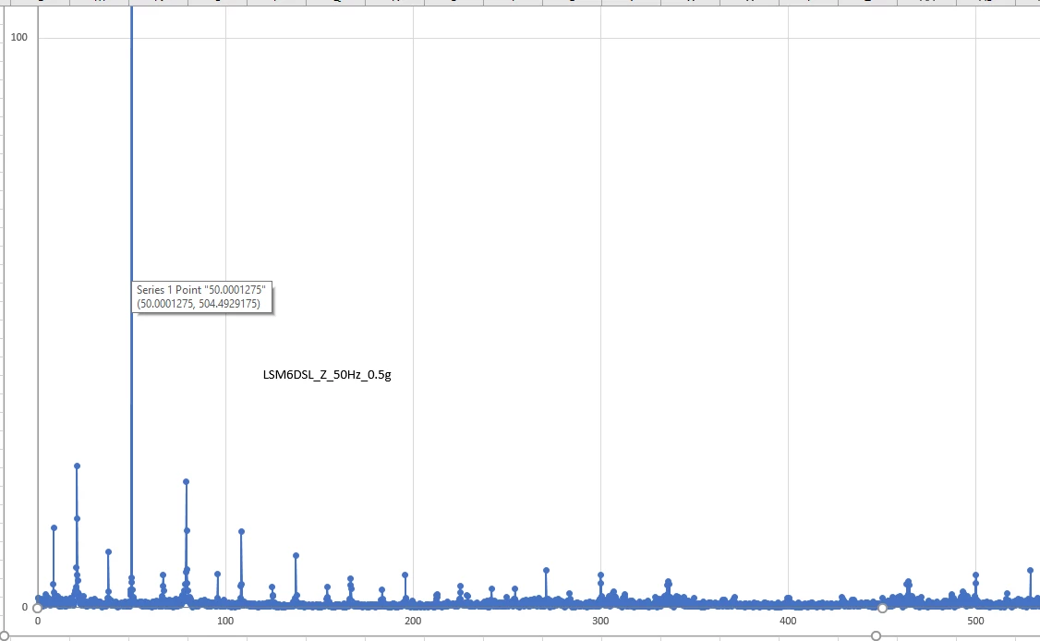
Task: Select the LSM6DSL_Z_50Hz_0.5g text label
Action: coord(327,375)
